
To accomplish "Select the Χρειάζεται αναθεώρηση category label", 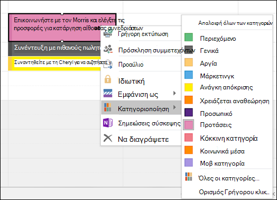I will (235, 101).
